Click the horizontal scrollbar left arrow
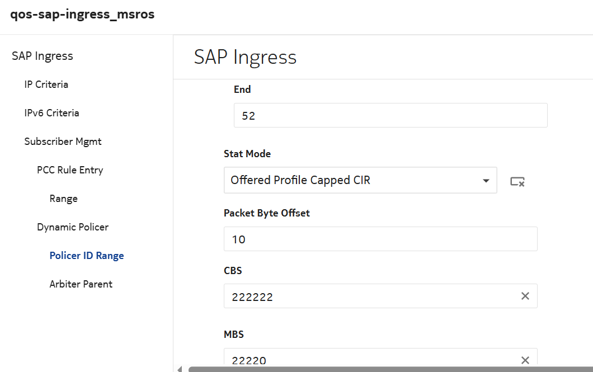 (x=180, y=369)
